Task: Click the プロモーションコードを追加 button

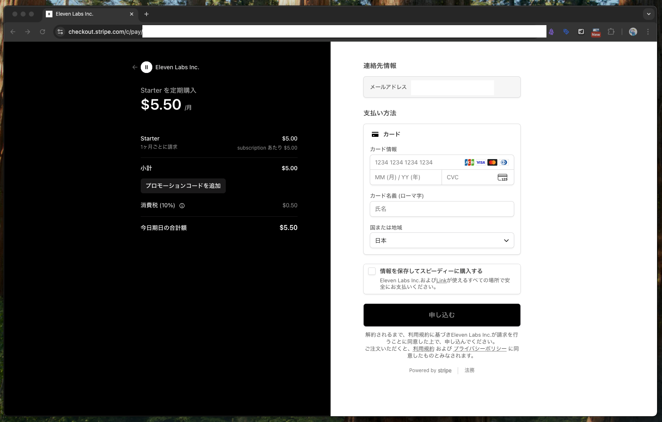Action: tap(183, 186)
